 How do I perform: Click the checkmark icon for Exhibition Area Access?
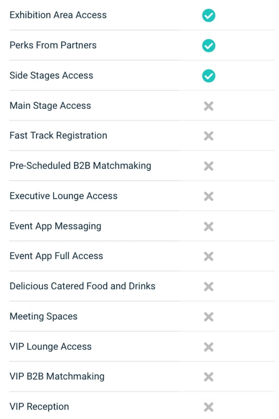[x=209, y=15]
